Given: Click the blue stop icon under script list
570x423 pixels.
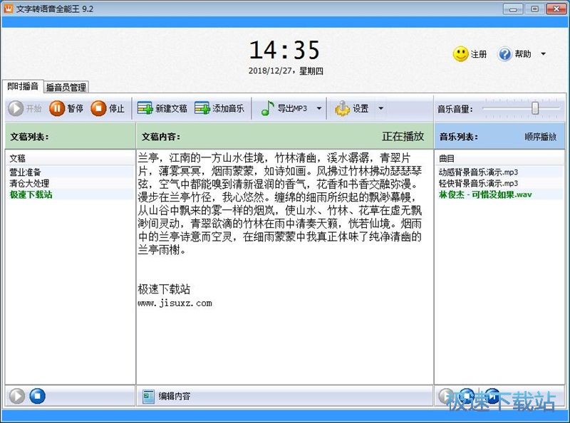Looking at the screenshot, I should pos(37,396).
